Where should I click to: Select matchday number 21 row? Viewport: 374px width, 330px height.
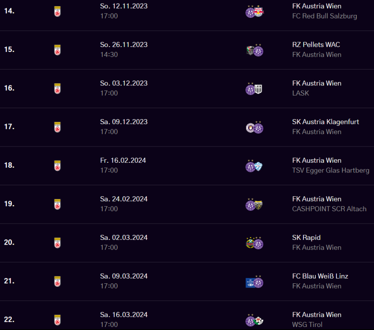click(9, 281)
